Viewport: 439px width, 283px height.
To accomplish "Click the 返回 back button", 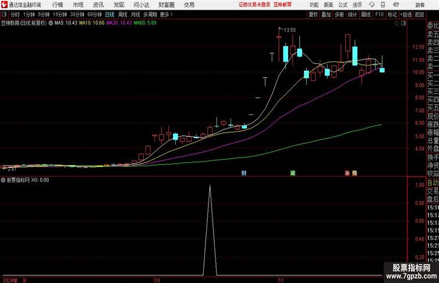I will (x=419, y=15).
